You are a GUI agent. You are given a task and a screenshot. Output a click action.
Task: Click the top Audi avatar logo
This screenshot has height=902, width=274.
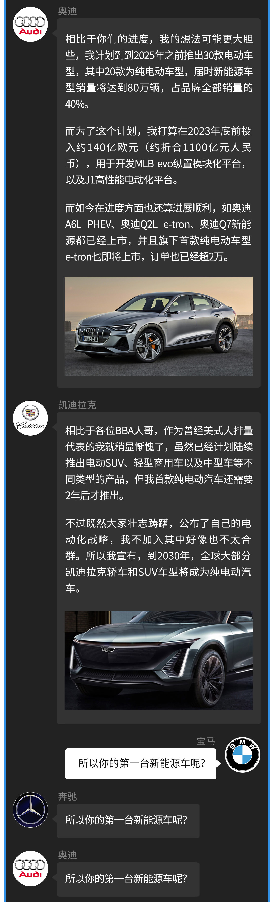coord(30,25)
